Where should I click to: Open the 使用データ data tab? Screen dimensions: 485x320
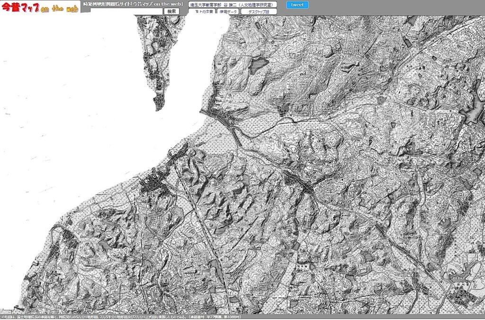228,11
